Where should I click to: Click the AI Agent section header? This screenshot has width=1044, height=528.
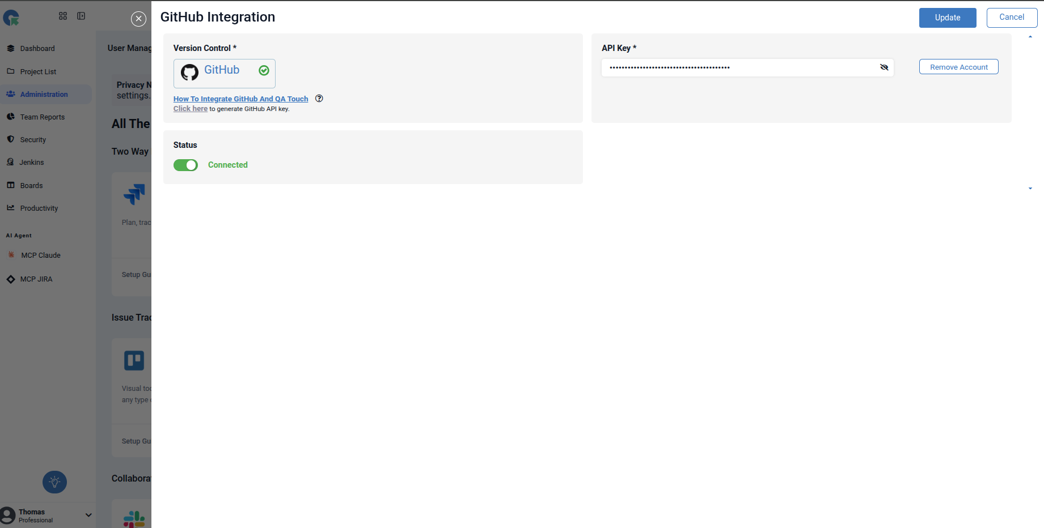pos(19,236)
